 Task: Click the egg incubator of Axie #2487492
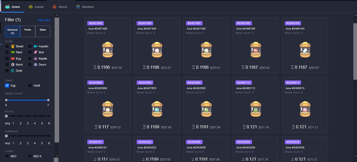pyautogui.click(x=206, y=50)
